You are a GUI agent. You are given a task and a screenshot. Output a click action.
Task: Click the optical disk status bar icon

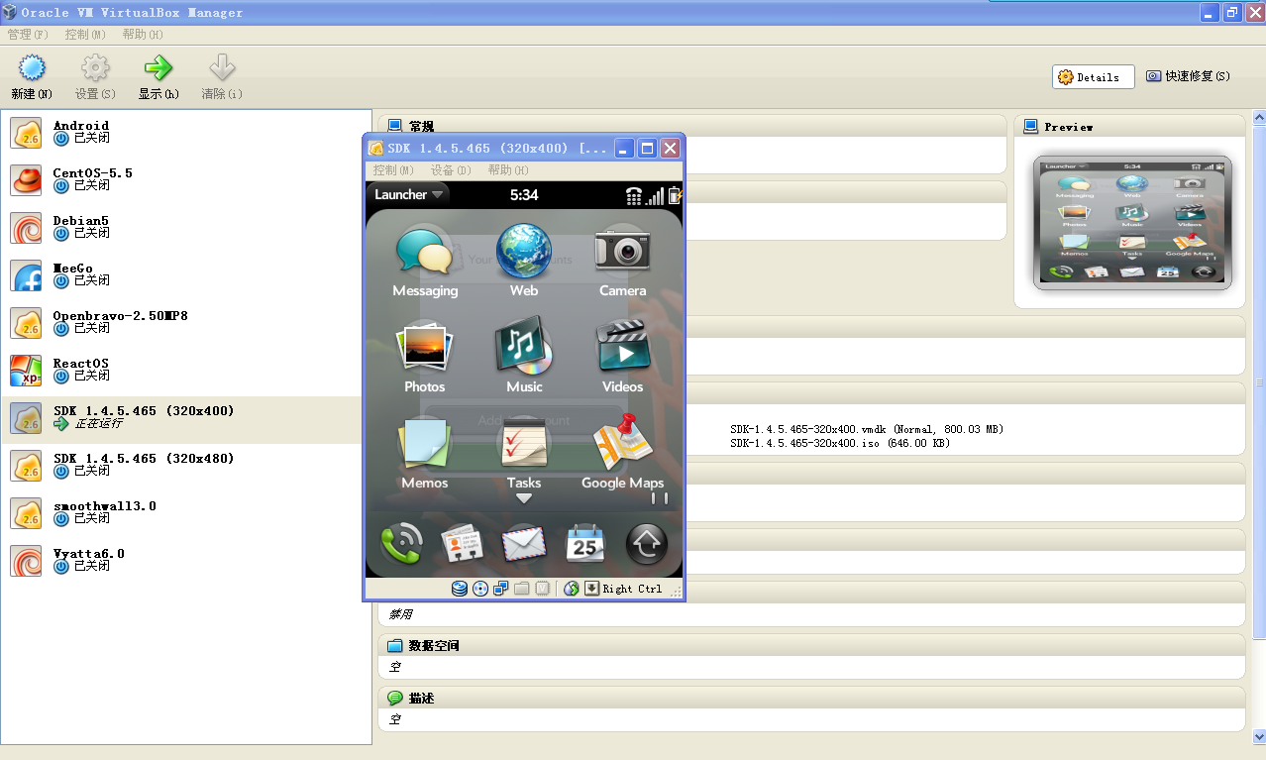tap(480, 589)
